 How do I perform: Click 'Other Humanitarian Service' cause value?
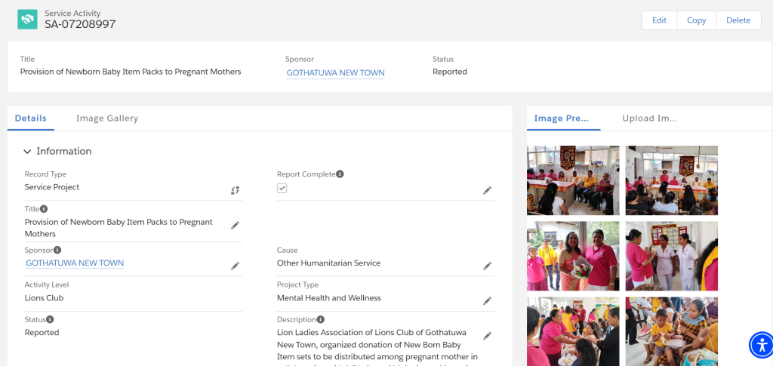click(x=328, y=263)
